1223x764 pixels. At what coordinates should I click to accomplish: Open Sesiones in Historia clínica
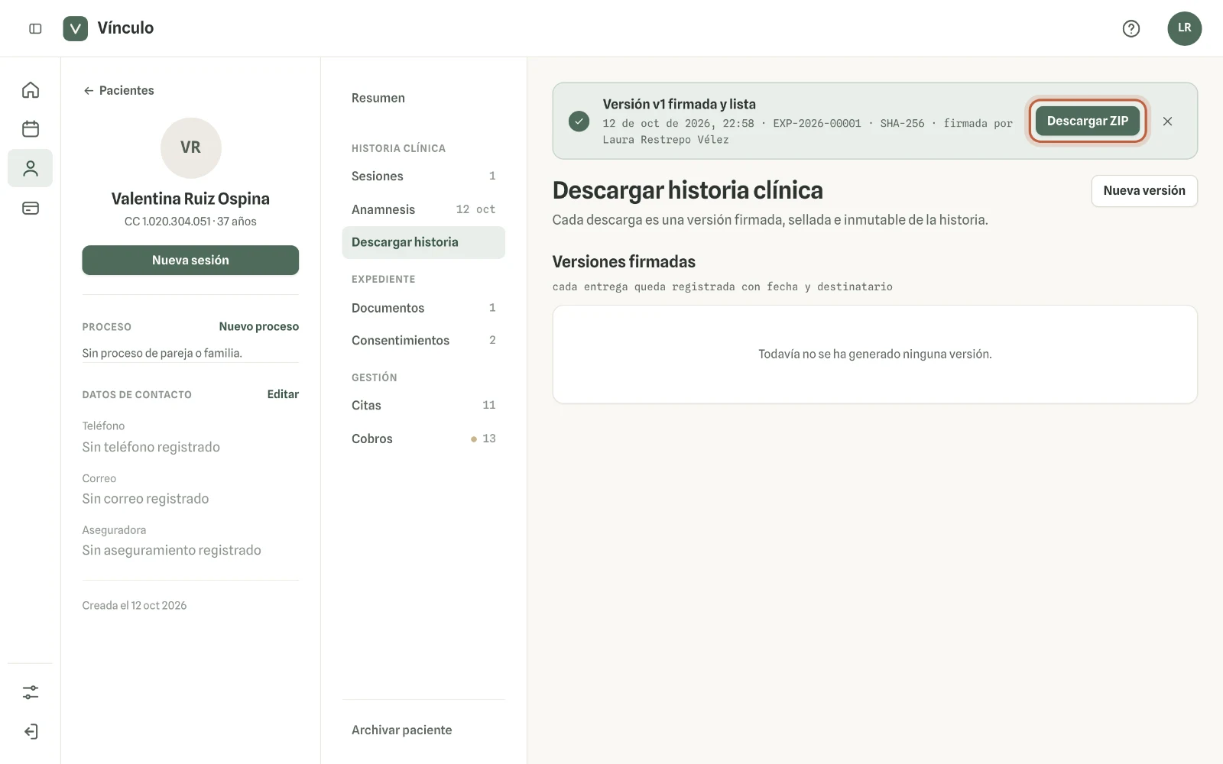coord(423,176)
